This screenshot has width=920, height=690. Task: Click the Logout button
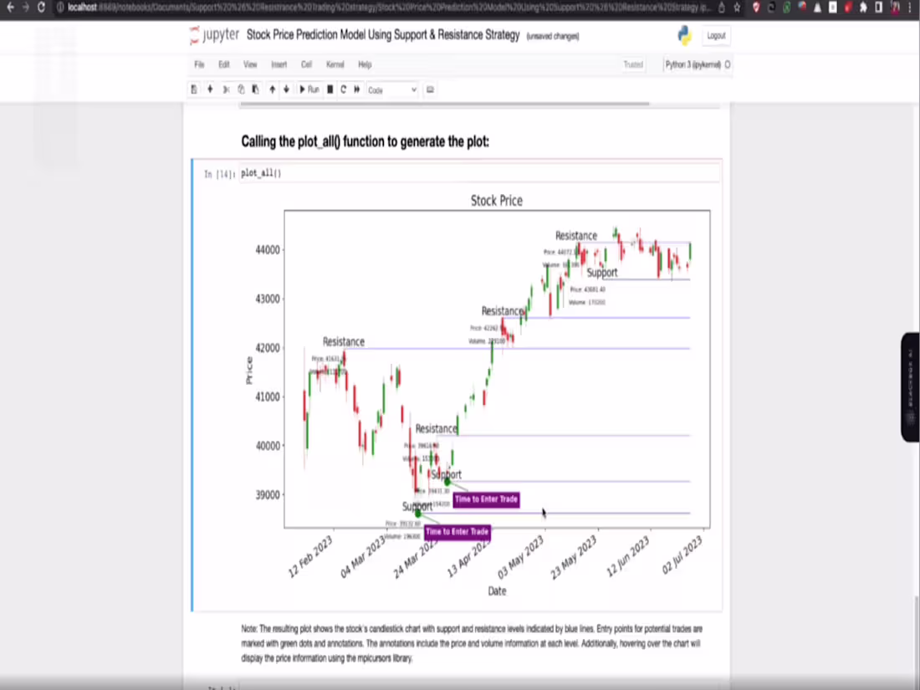(716, 35)
